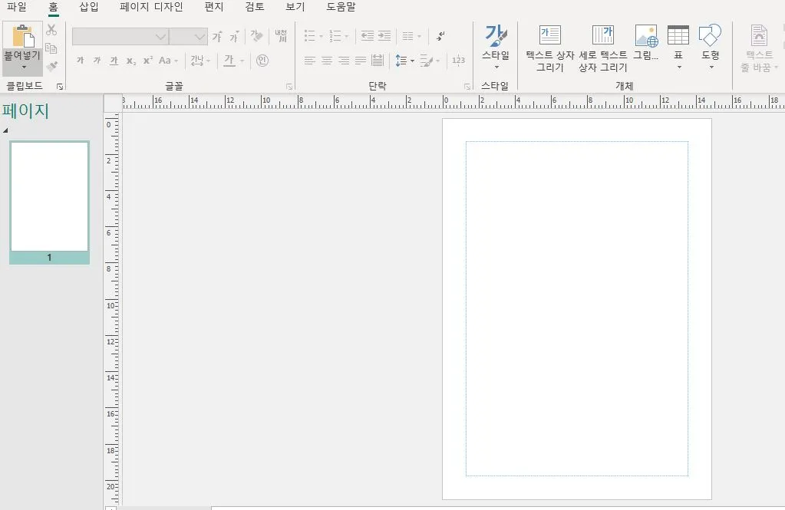Click inside the blank page canvas

point(577,308)
